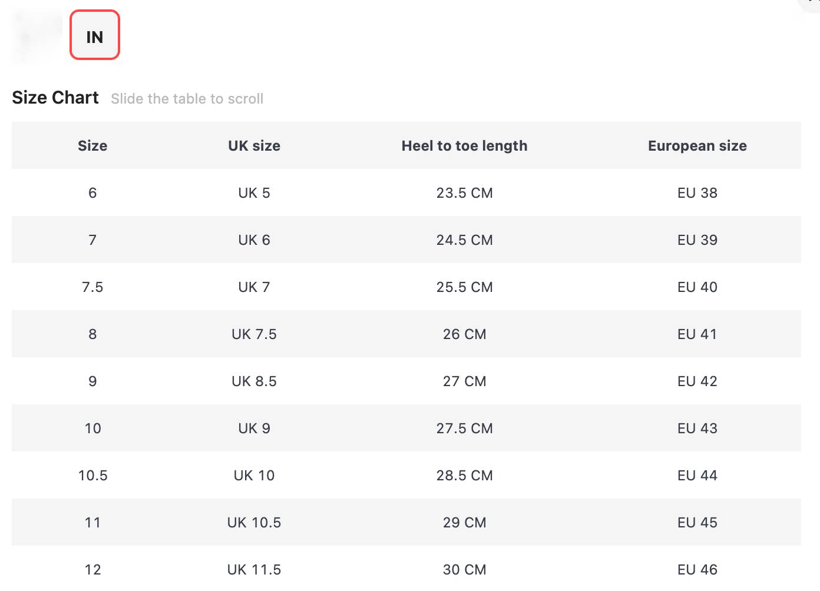Switch to the faded unit option beside IN
820x591 pixels.
point(37,36)
